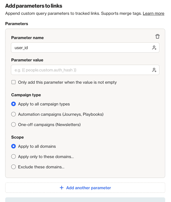Screen dimensions: 171x202
Task: Click into the empty Parameter value field
Action: click(x=81, y=70)
